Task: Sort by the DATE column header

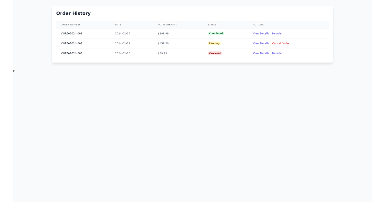Action: pos(118,25)
